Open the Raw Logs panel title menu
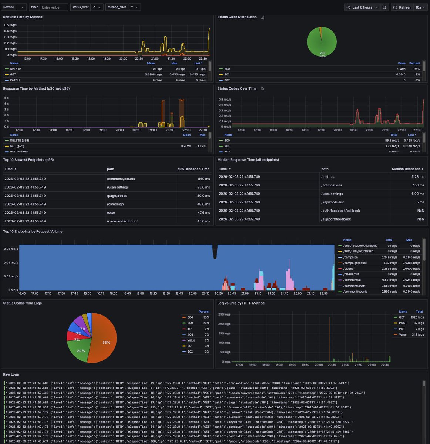Viewport: 430px width, 444px height. point(11,374)
